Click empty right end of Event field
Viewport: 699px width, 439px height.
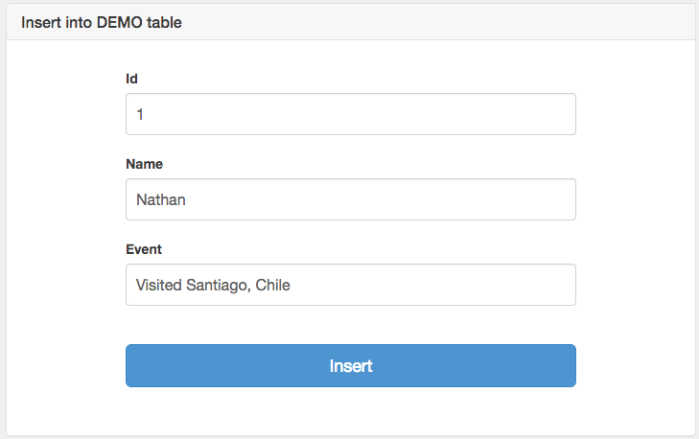click(x=537, y=285)
